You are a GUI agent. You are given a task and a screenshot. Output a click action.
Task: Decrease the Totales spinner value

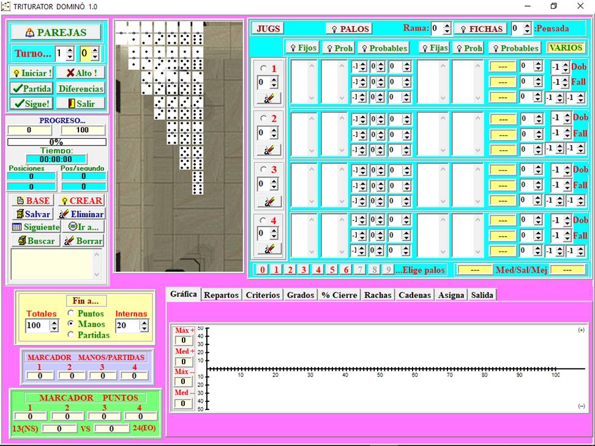[53, 329]
